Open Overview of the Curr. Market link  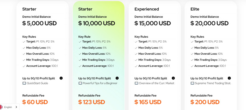tap(156, 83)
